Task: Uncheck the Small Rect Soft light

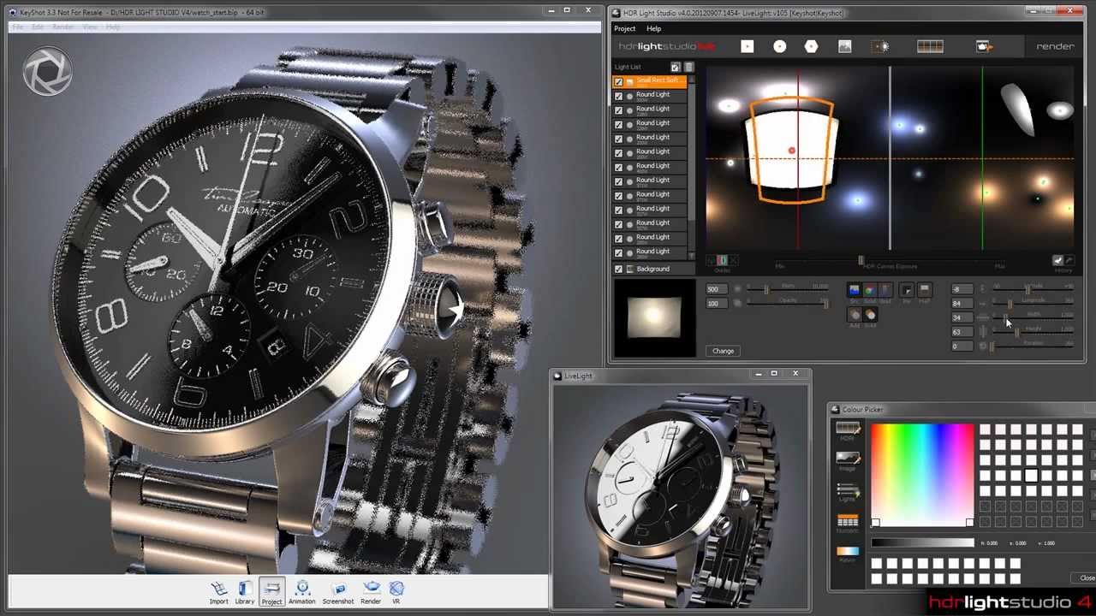Action: click(618, 81)
